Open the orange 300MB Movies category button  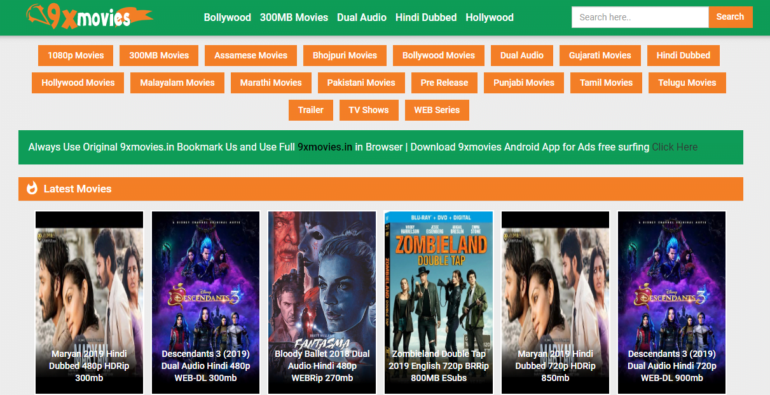159,55
